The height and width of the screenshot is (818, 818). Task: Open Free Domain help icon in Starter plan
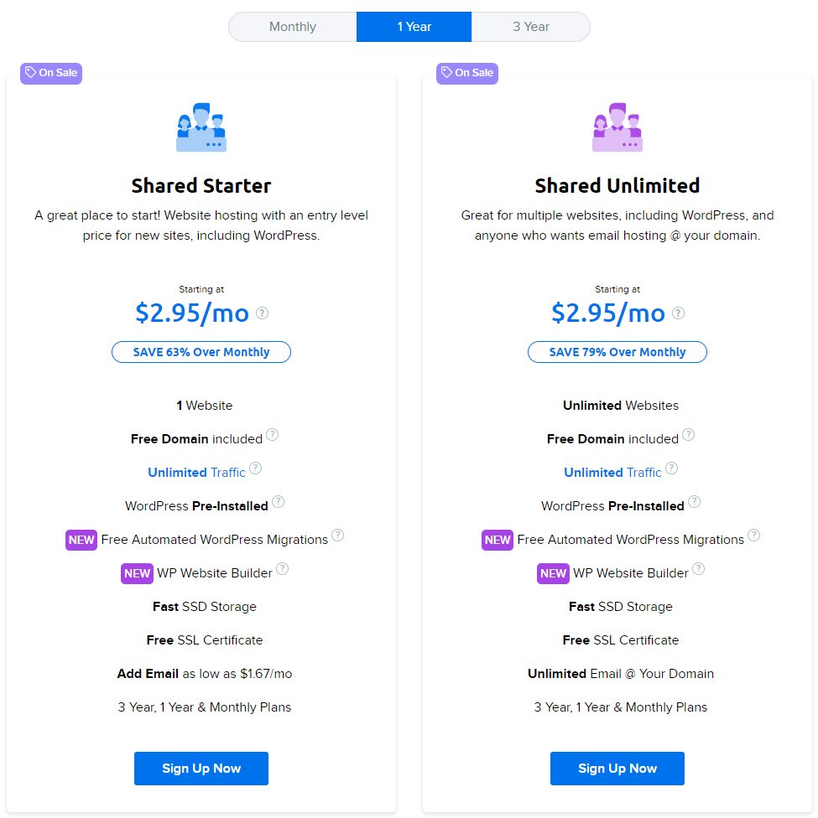tap(272, 434)
